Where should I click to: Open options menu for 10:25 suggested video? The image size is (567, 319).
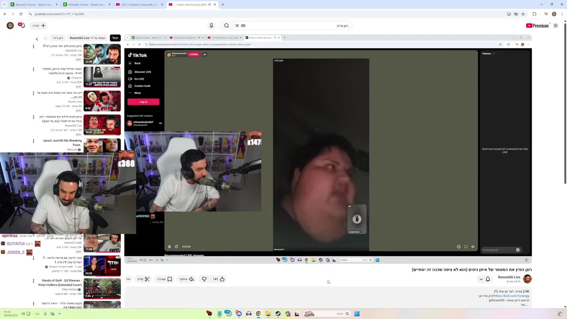(33, 117)
